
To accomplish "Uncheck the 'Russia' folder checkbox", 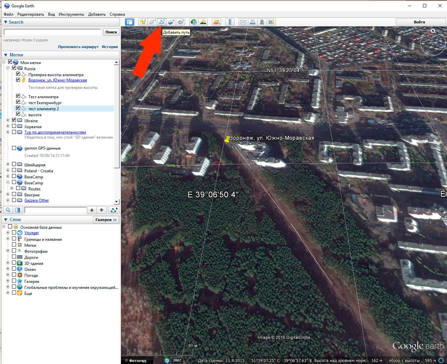I will click(x=14, y=68).
